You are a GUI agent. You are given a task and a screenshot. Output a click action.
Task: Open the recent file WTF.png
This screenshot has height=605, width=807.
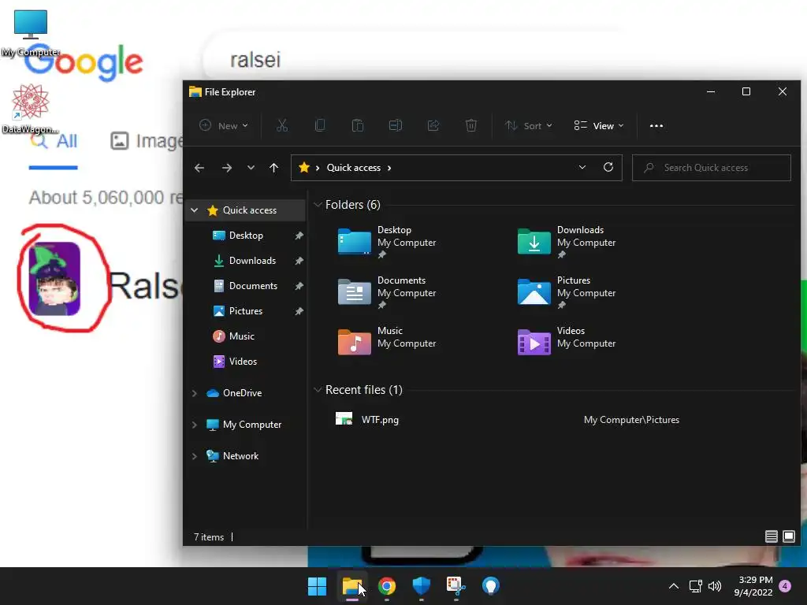tap(380, 420)
